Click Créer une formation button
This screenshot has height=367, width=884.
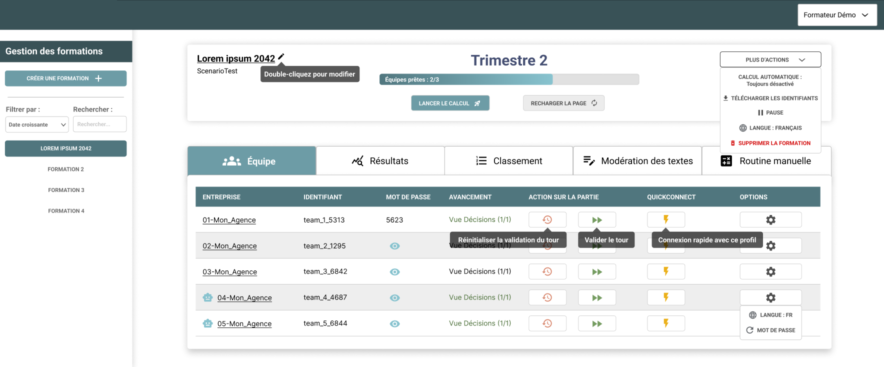pos(65,78)
